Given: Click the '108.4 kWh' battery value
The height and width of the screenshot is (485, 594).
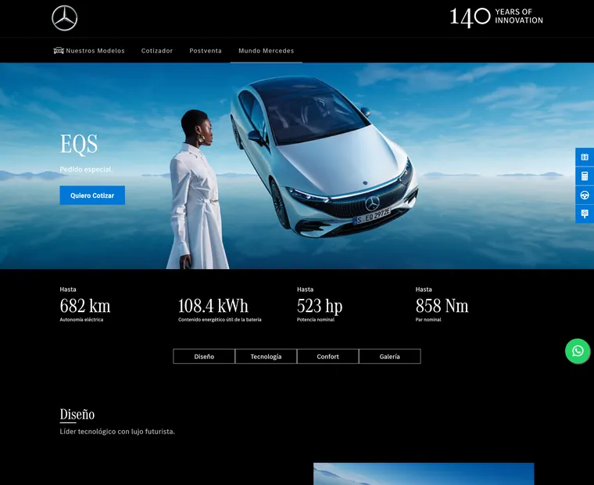Looking at the screenshot, I should 213,306.
